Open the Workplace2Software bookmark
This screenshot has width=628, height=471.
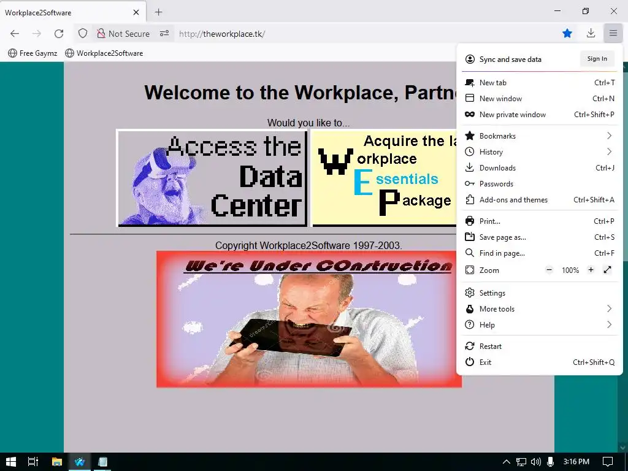(x=104, y=53)
